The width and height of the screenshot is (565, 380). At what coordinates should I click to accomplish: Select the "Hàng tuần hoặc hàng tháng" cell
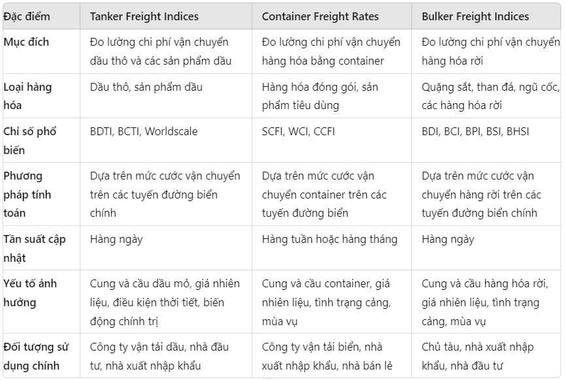coord(330,239)
